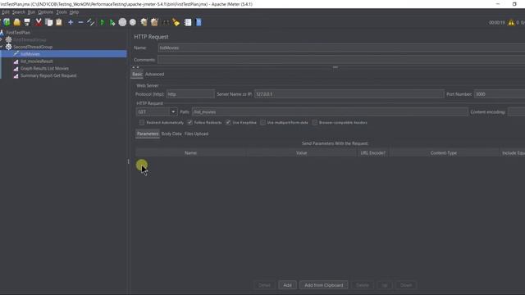Select the FirstTestPlan root node
Image resolution: width=525 pixels, height=295 pixels.
click(18, 33)
